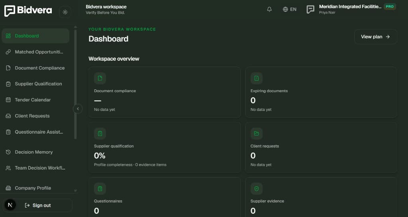Click the Team Decision Workflow people icon

[8, 168]
